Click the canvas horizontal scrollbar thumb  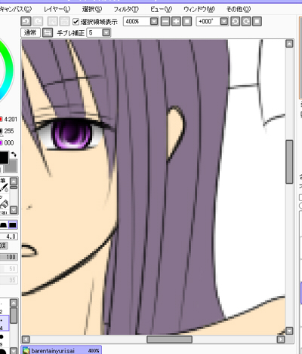coord(170,340)
